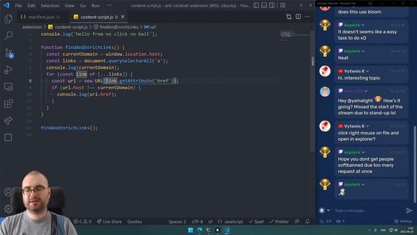This screenshot has height=235, width=417.
Task: Open the Run menu
Action: [x=95, y=5]
